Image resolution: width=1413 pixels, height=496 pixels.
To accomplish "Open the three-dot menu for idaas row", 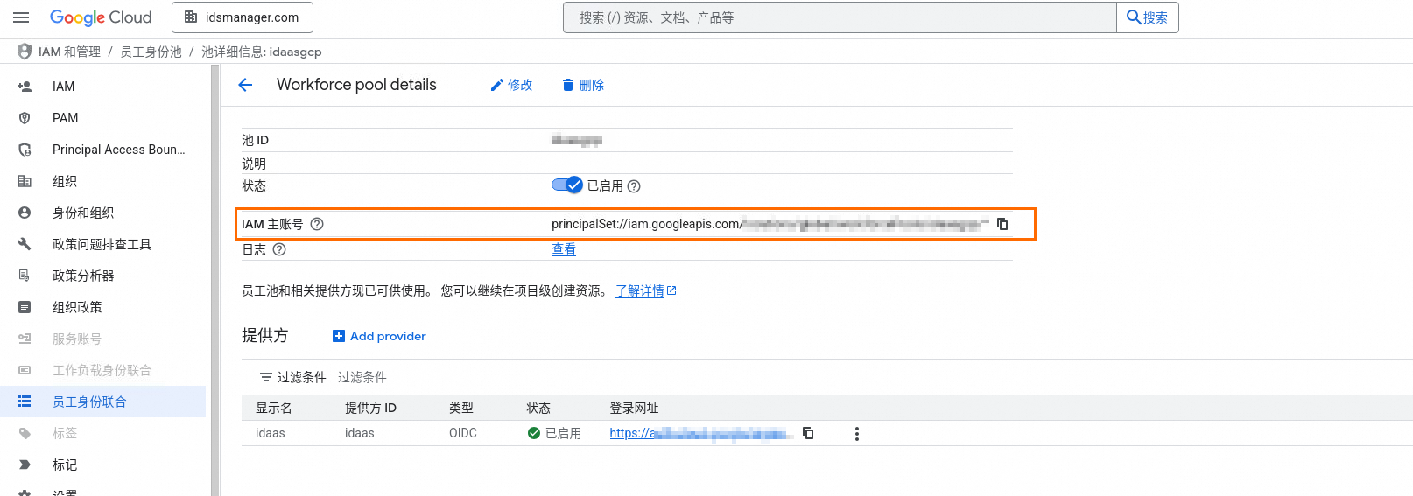I will (857, 434).
